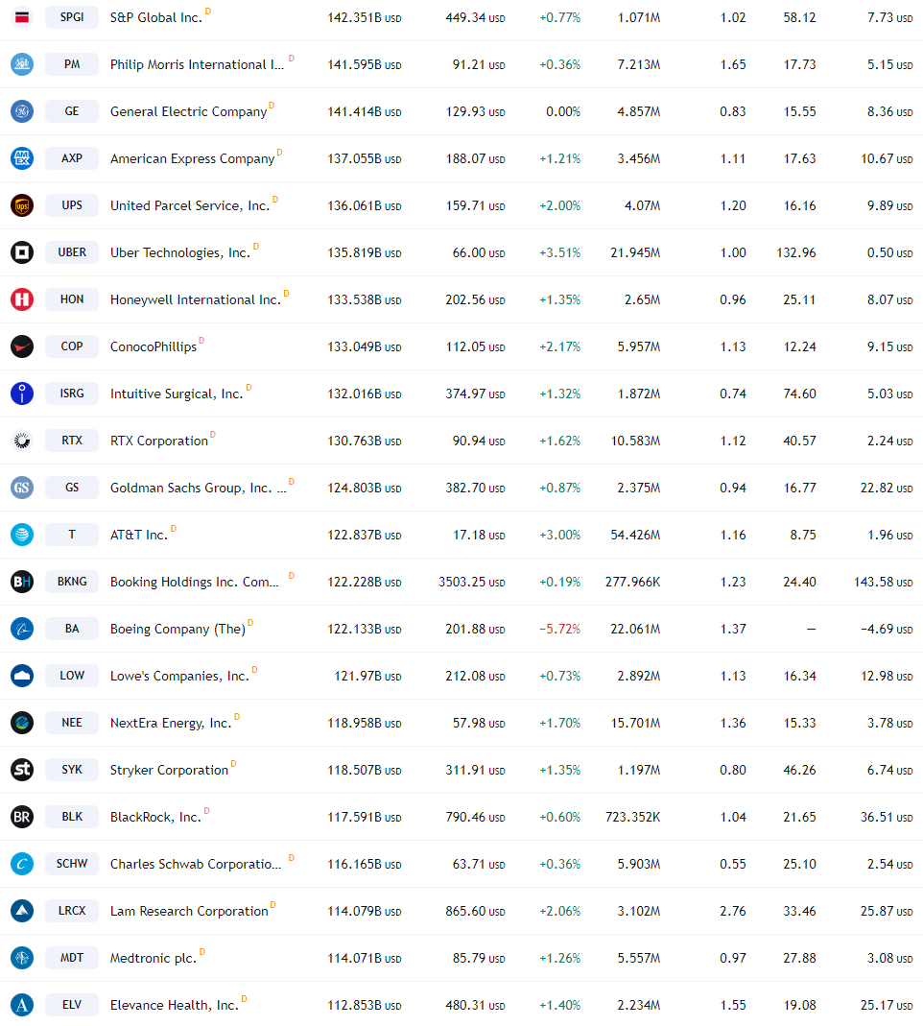Click the NextEra Energy logo icon

(22, 723)
